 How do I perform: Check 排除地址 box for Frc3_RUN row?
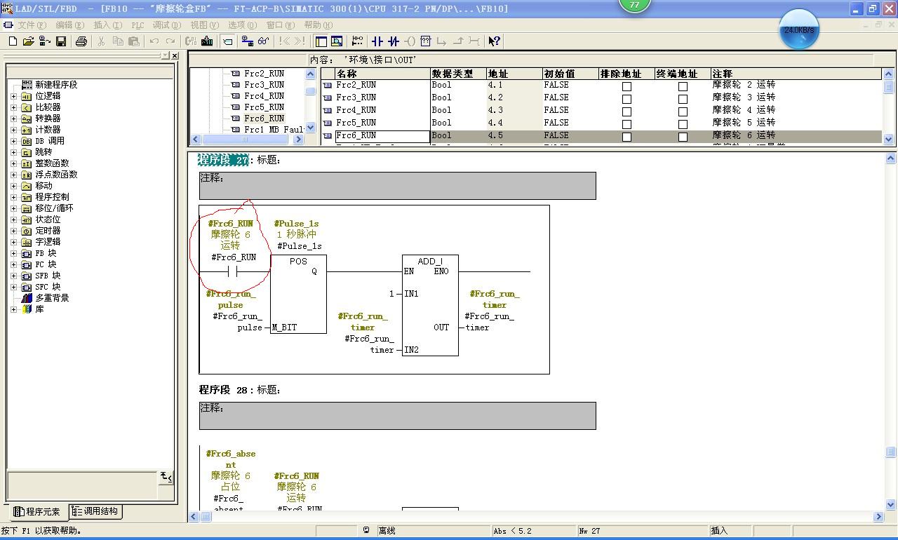tap(626, 100)
